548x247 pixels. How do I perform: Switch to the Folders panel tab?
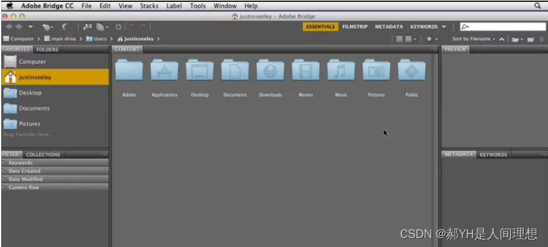(x=47, y=50)
